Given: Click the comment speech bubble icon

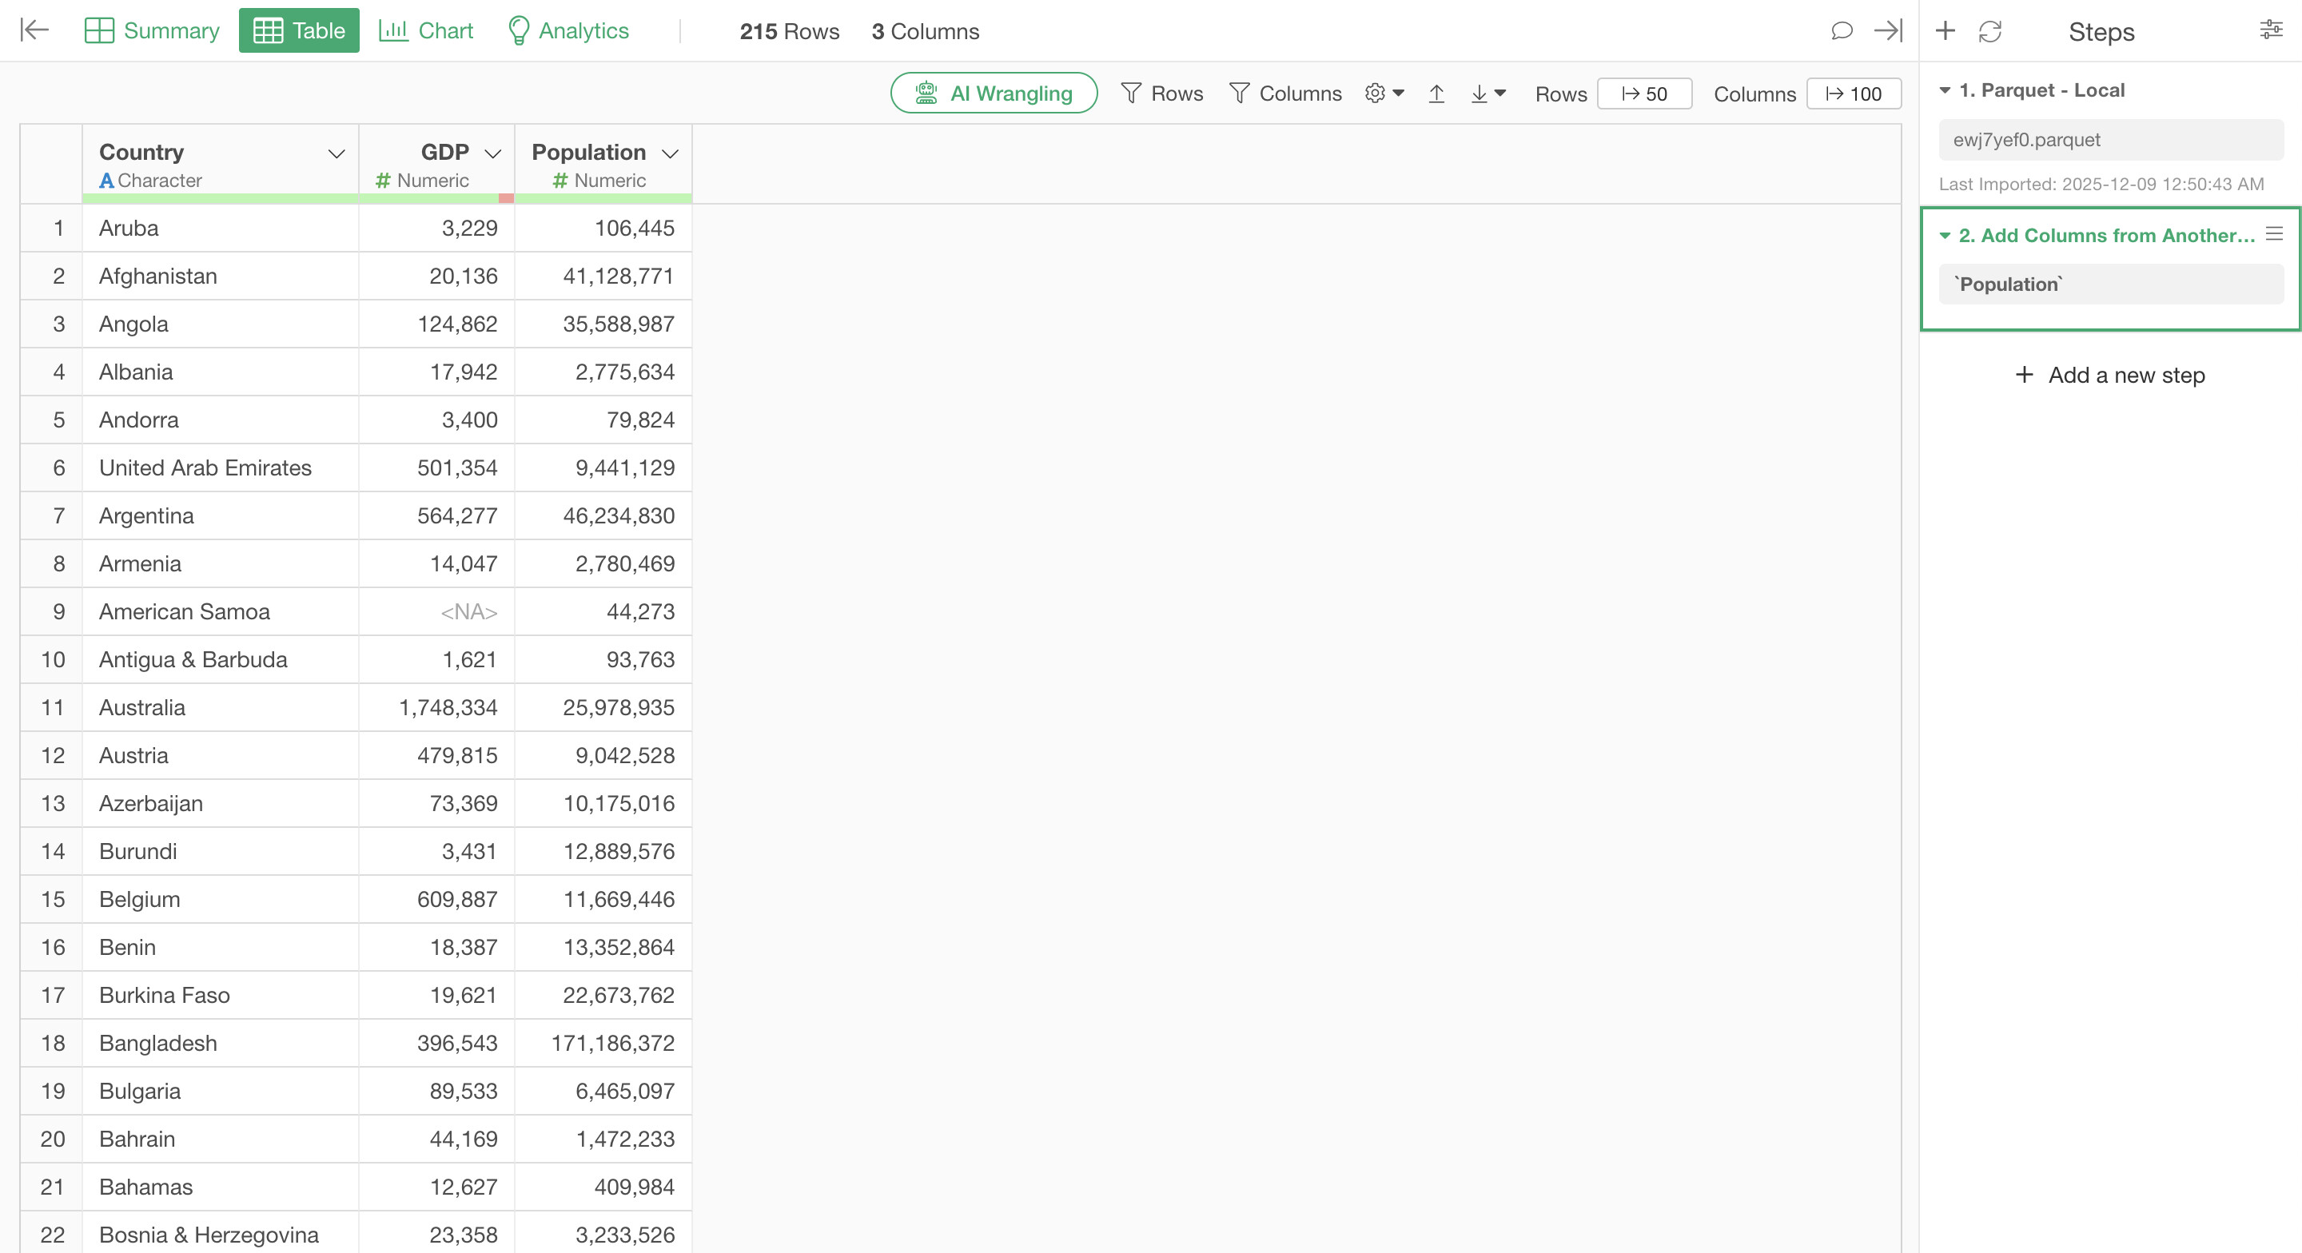Looking at the screenshot, I should (x=1841, y=31).
